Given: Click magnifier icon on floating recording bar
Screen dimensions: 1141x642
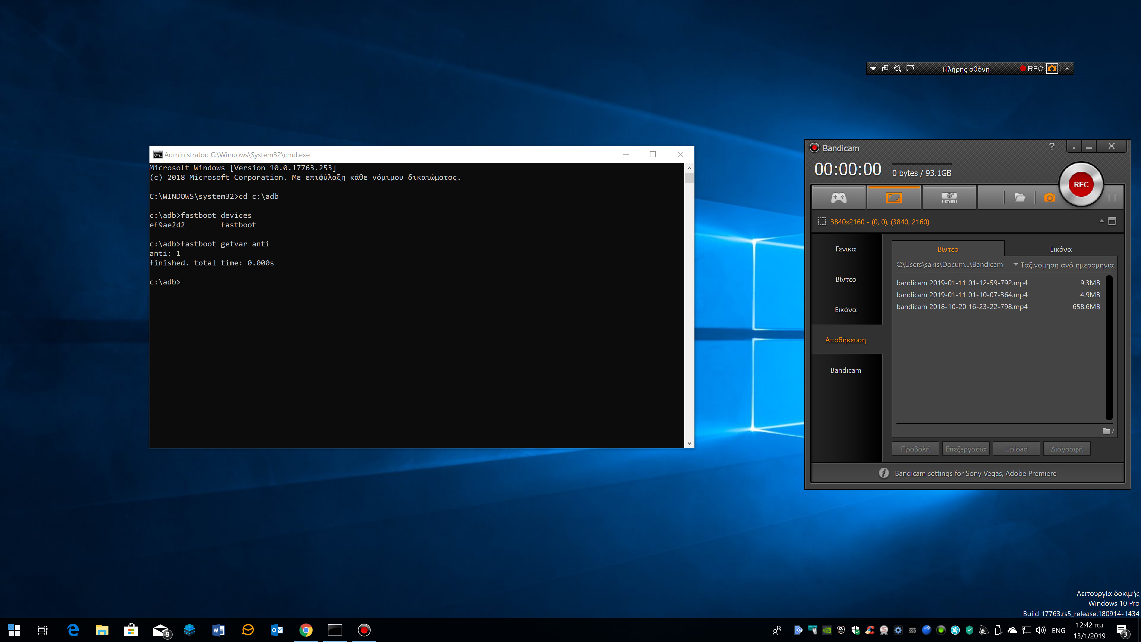Looking at the screenshot, I should (x=897, y=69).
